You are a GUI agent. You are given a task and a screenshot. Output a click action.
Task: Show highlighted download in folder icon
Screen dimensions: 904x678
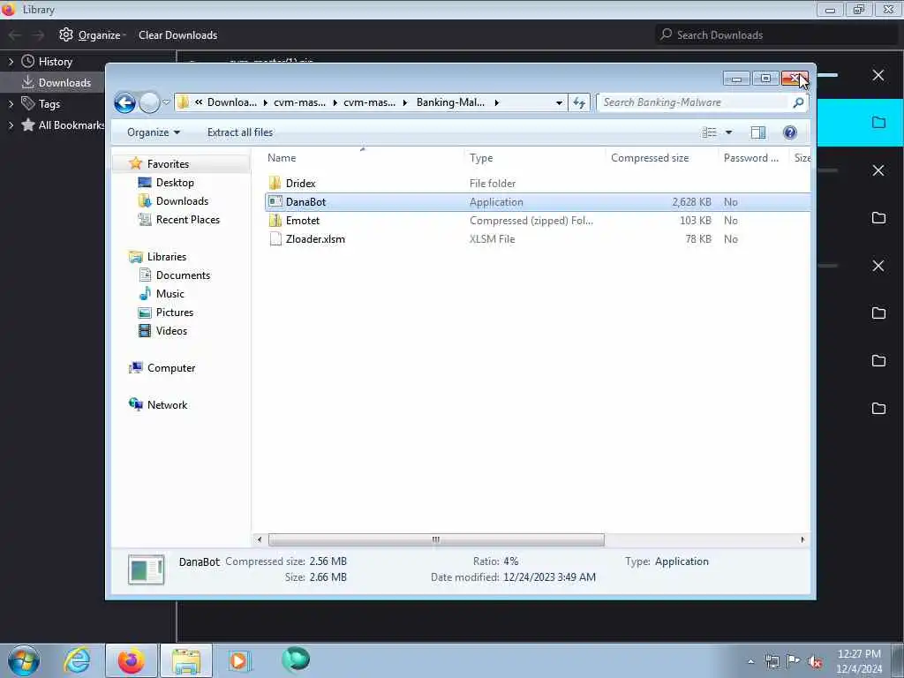(878, 122)
